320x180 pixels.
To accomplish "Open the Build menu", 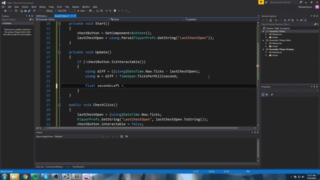I will point(34,6).
